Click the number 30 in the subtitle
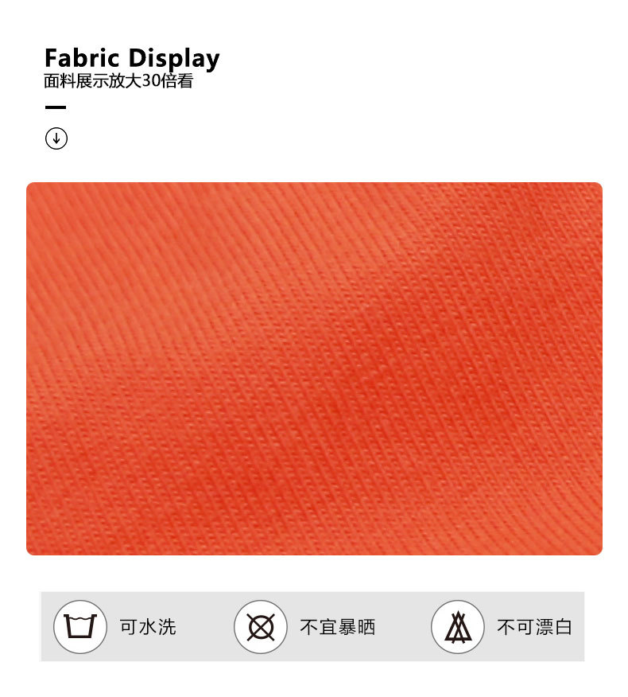The width and height of the screenshot is (628, 697). 151,81
